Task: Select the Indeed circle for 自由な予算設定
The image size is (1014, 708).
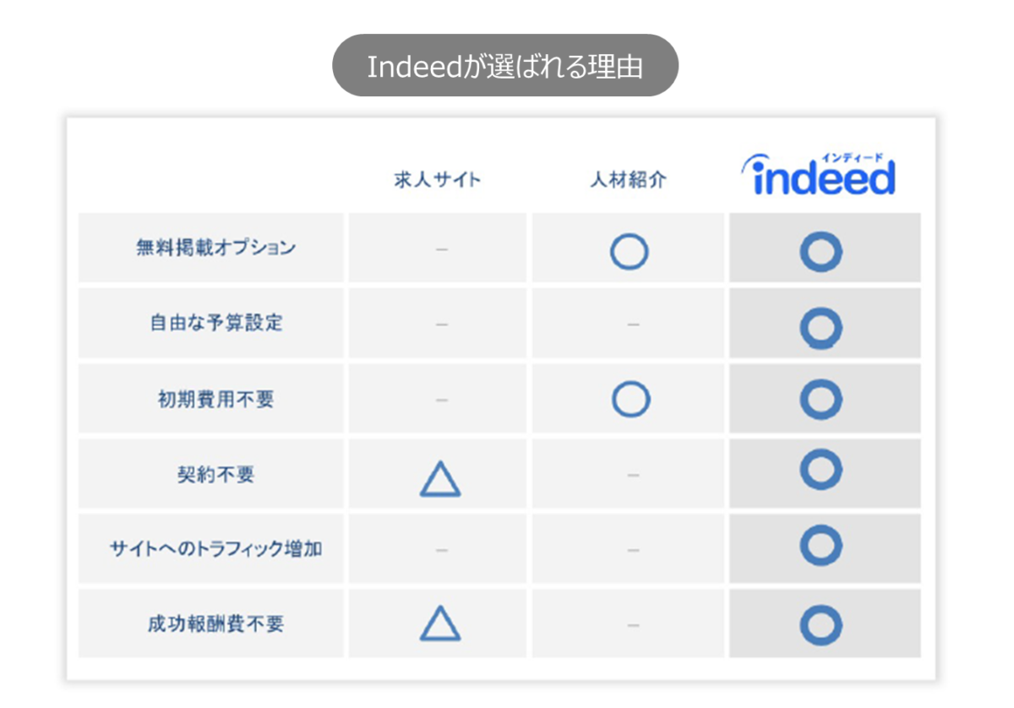Action: (x=820, y=328)
